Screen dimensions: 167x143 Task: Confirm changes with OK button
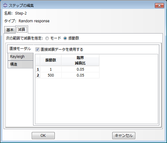tap(43, 136)
